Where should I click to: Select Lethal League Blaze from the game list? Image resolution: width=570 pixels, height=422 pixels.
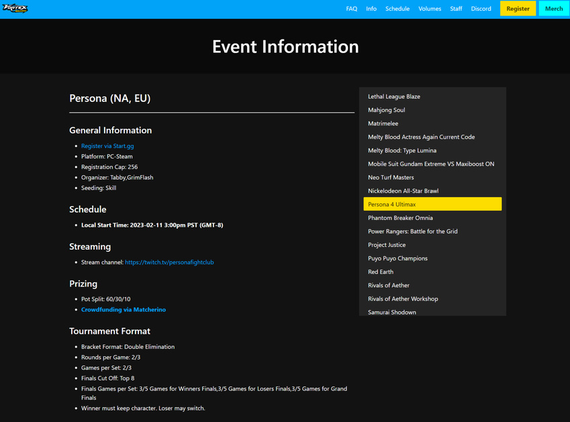[394, 97]
